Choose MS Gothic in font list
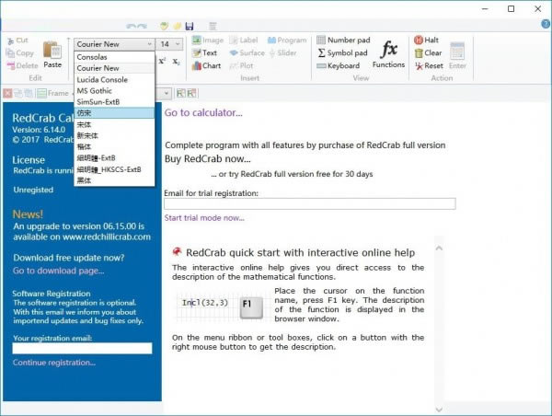The height and width of the screenshot is (416, 552). coord(96,90)
